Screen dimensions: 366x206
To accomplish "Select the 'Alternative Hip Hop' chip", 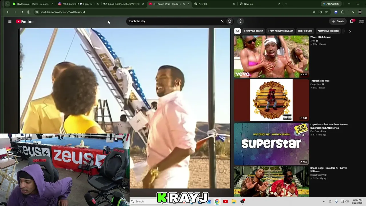I will pos(328,31).
